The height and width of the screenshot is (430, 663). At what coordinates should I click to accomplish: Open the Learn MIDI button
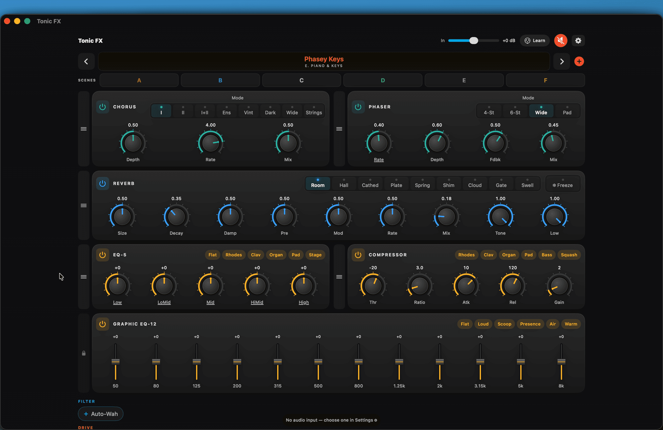535,41
